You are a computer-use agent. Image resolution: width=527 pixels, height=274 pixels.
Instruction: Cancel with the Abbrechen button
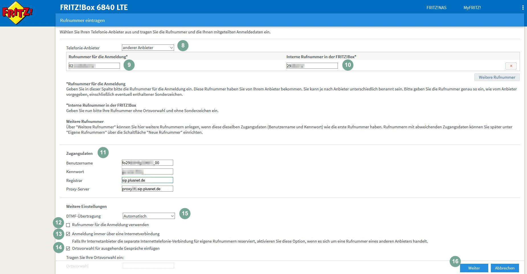click(504, 268)
